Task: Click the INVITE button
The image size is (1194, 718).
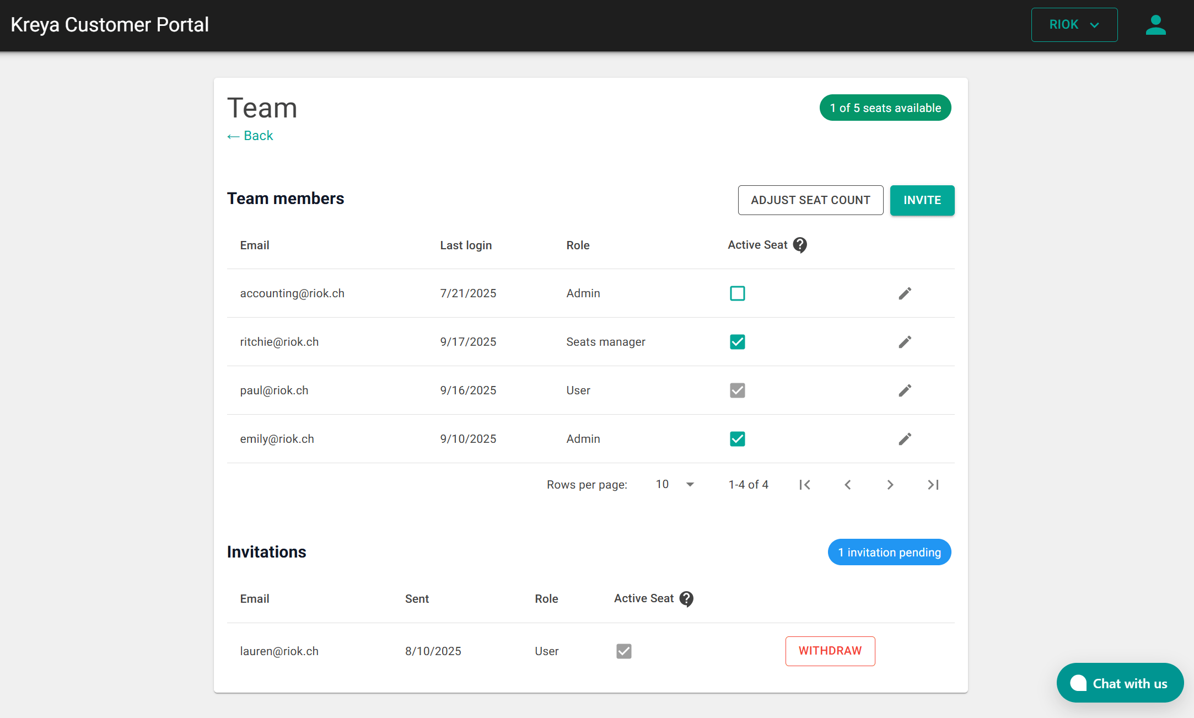Action: [x=922, y=200]
